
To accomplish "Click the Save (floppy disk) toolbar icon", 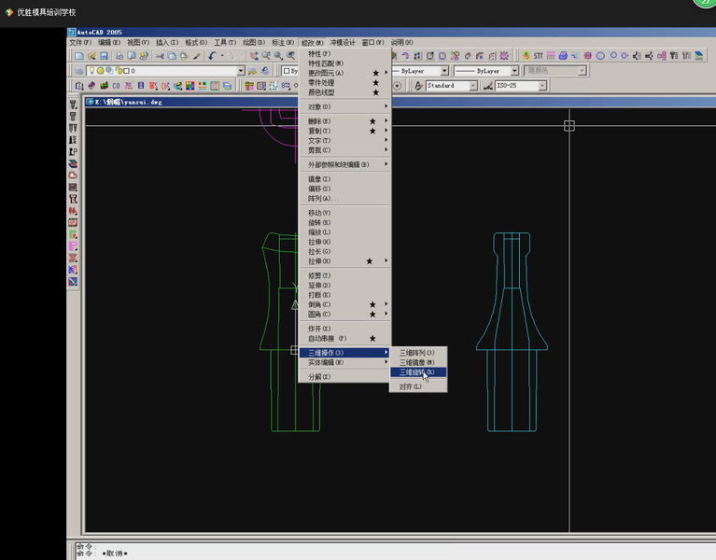I will coord(105,56).
